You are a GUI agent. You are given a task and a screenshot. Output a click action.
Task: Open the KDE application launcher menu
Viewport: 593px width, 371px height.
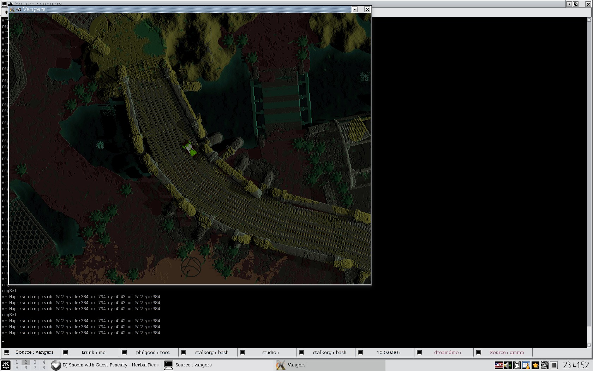6,365
